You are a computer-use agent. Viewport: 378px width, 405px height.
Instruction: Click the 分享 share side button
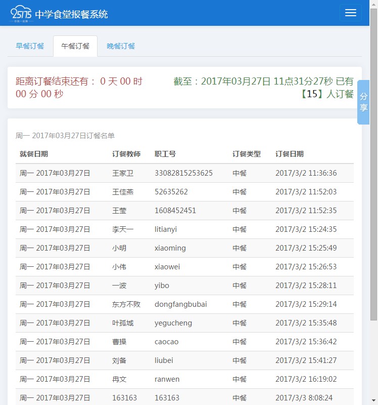[363, 102]
